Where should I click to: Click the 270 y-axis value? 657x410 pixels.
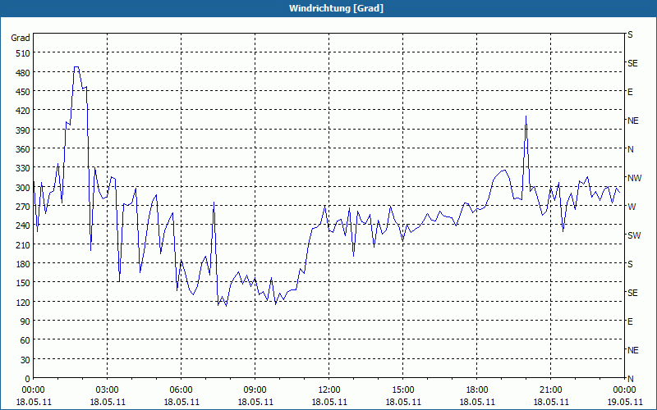23,207
